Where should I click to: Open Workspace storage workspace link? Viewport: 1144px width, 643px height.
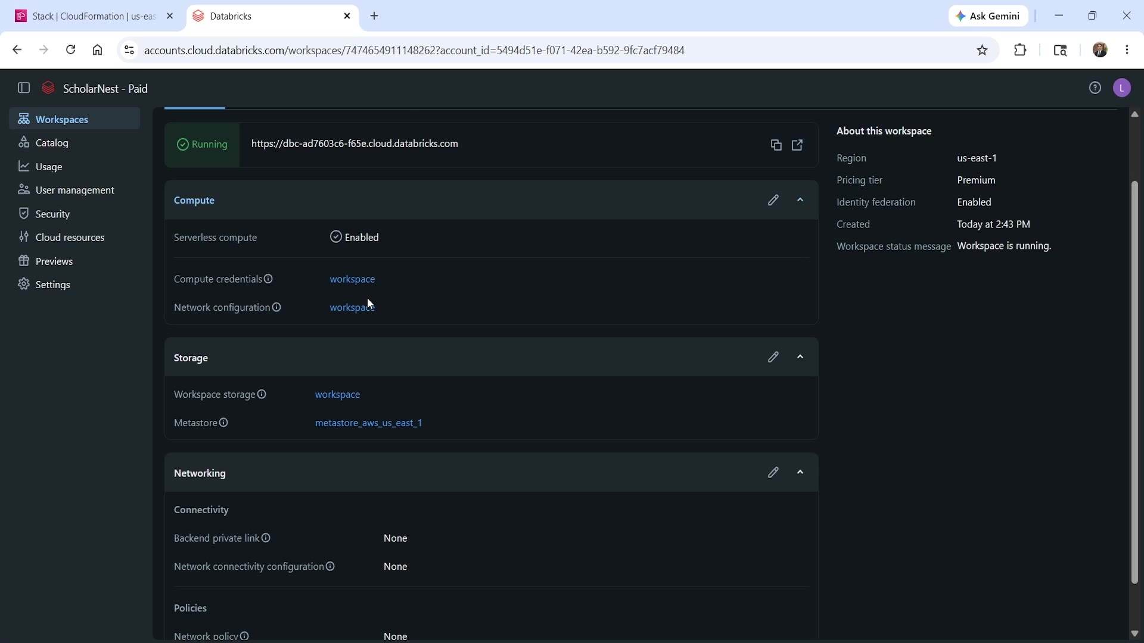point(337,395)
